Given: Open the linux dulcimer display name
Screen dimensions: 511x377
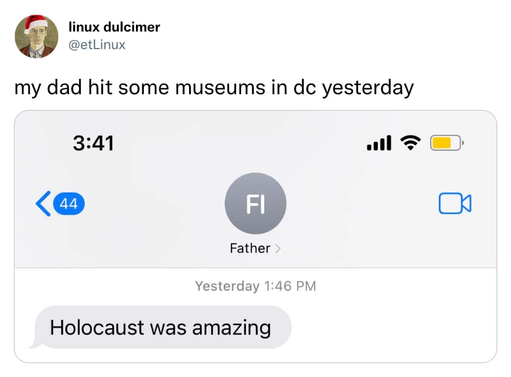Looking at the screenshot, I should tap(114, 27).
